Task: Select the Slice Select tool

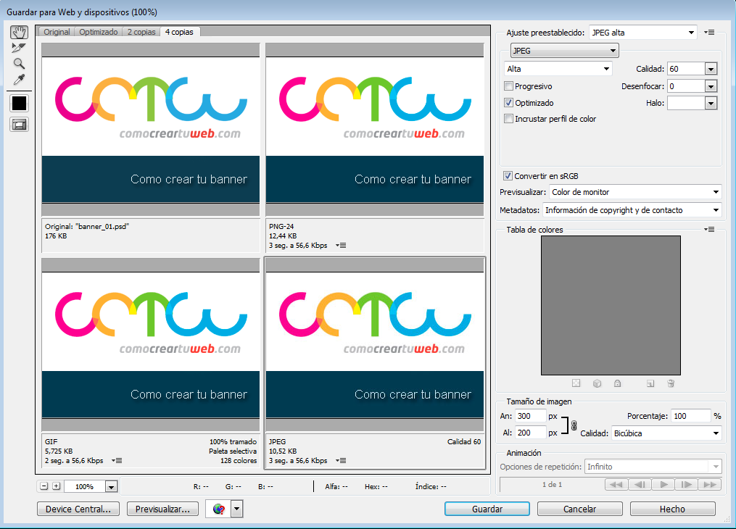Action: (19, 48)
